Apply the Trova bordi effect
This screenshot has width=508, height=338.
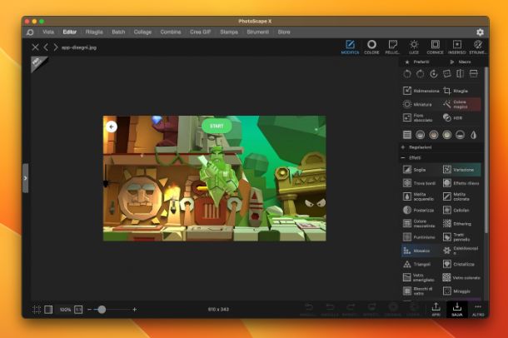419,183
